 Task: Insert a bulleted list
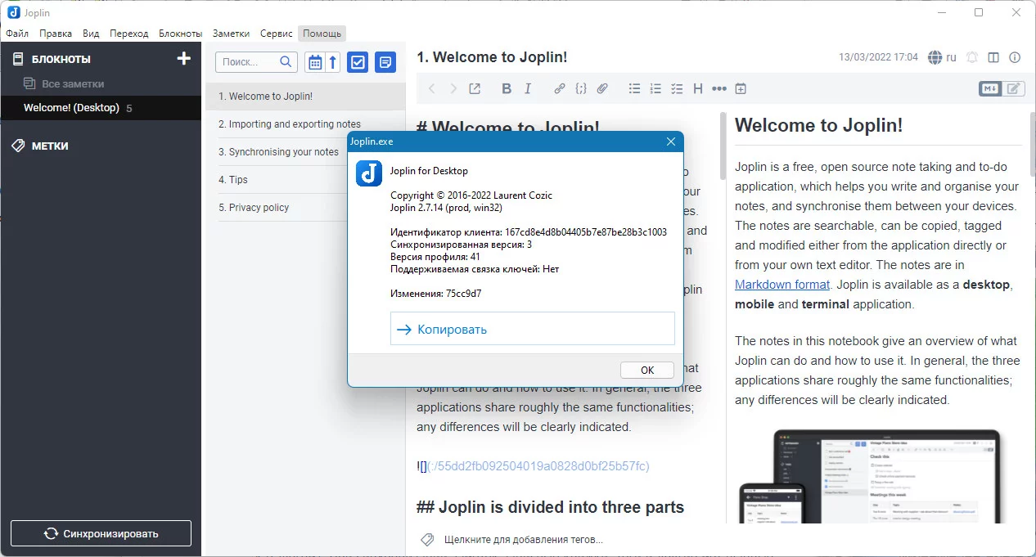[x=634, y=88]
